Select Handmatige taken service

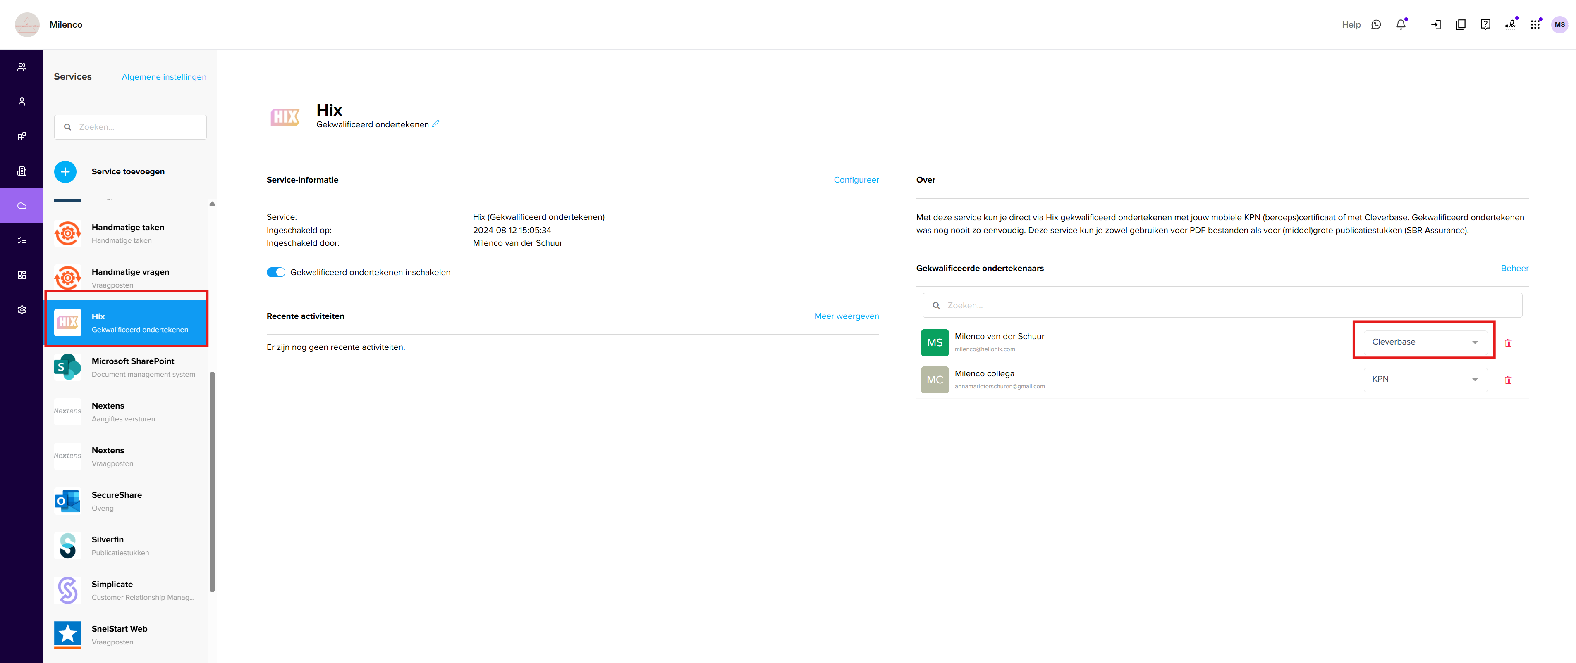(x=126, y=233)
